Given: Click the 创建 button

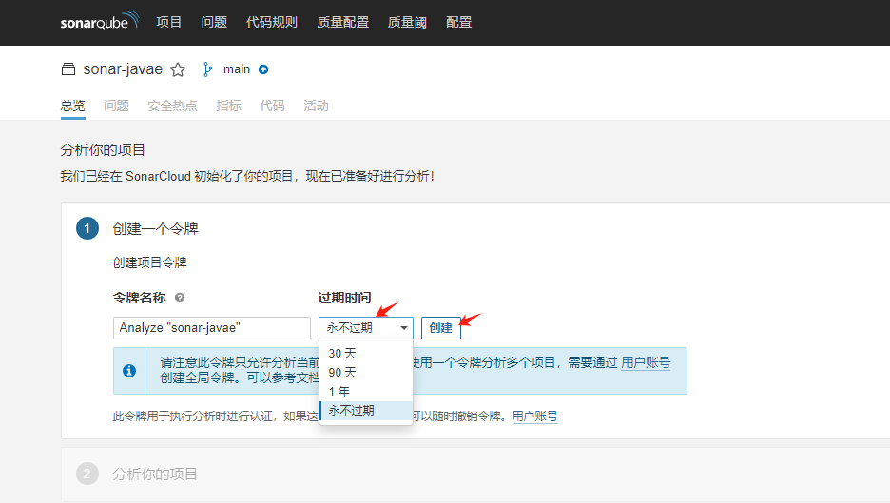Looking at the screenshot, I should [x=440, y=328].
